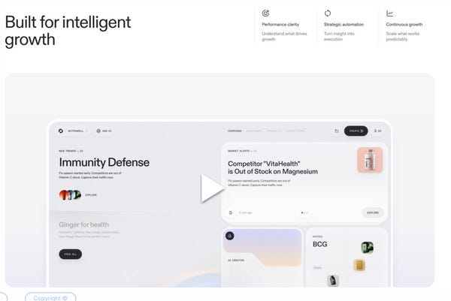Click the Create button
This screenshot has width=451, height=301.
[x=356, y=131]
